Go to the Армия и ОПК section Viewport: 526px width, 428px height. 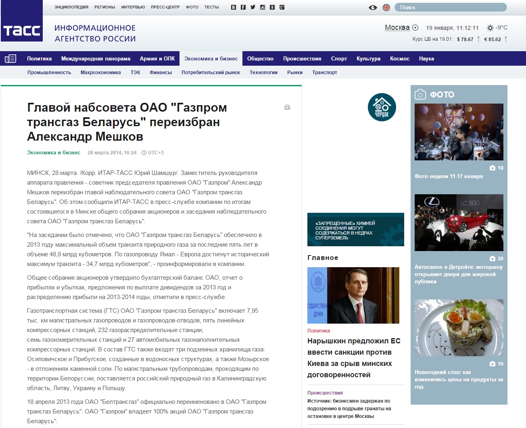click(x=157, y=59)
